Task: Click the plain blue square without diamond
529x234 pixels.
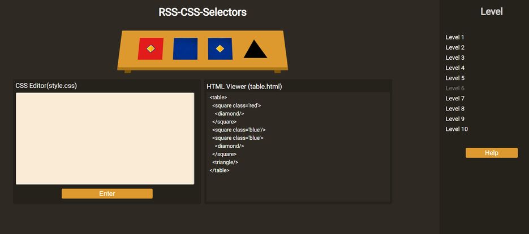Action: tap(185, 48)
